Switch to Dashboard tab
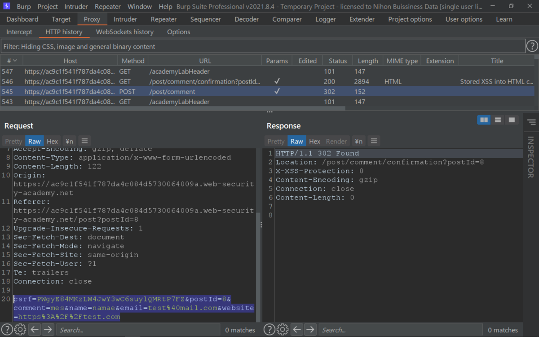Image resolution: width=539 pixels, height=337 pixels. (x=22, y=19)
